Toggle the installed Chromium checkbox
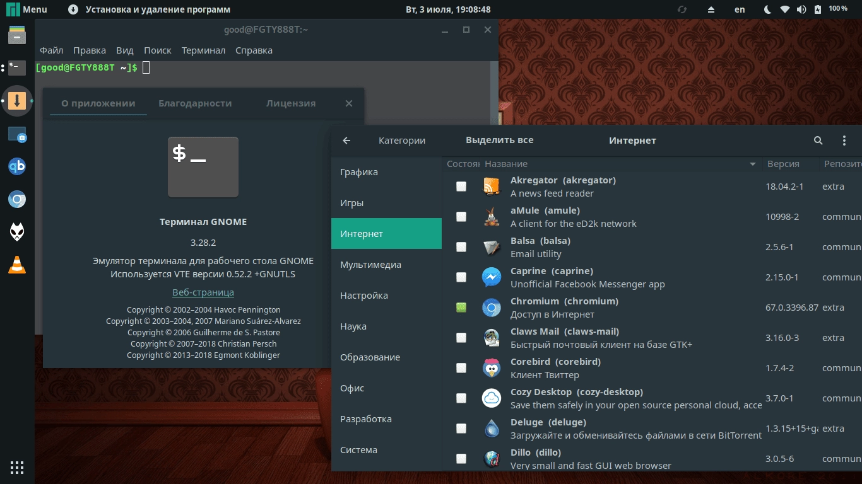Image resolution: width=862 pixels, height=484 pixels. click(x=461, y=308)
